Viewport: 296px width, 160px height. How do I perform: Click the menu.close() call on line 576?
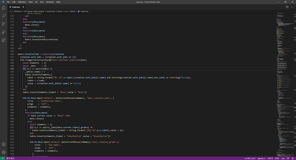tap(32, 25)
